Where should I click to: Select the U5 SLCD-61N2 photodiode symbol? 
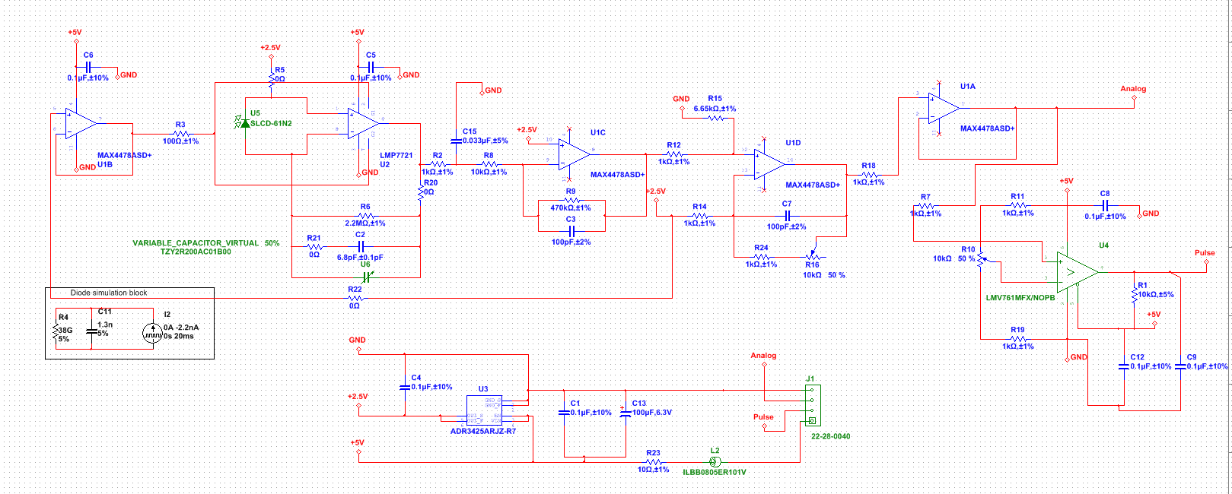point(245,123)
